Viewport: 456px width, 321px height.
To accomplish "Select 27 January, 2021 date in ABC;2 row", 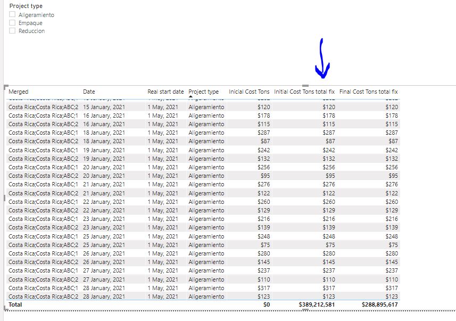I will pos(104,279).
